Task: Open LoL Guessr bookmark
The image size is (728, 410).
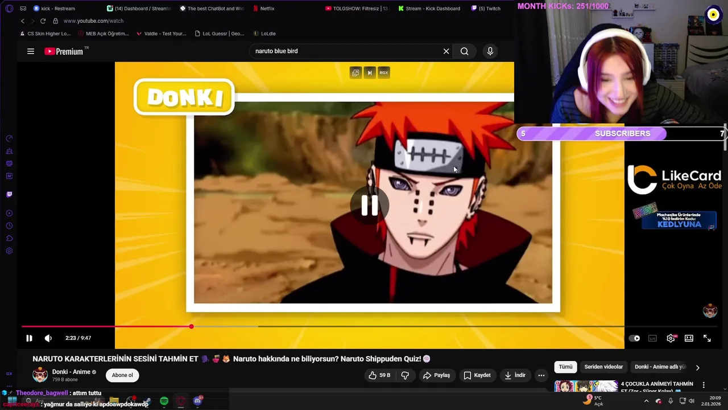Action: (220, 34)
